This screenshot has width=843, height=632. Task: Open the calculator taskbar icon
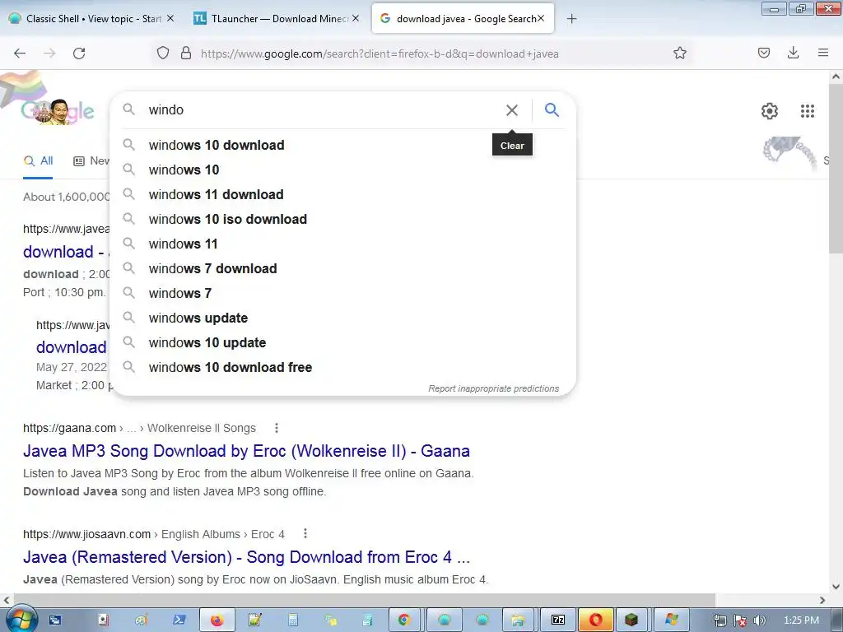pyautogui.click(x=292, y=620)
